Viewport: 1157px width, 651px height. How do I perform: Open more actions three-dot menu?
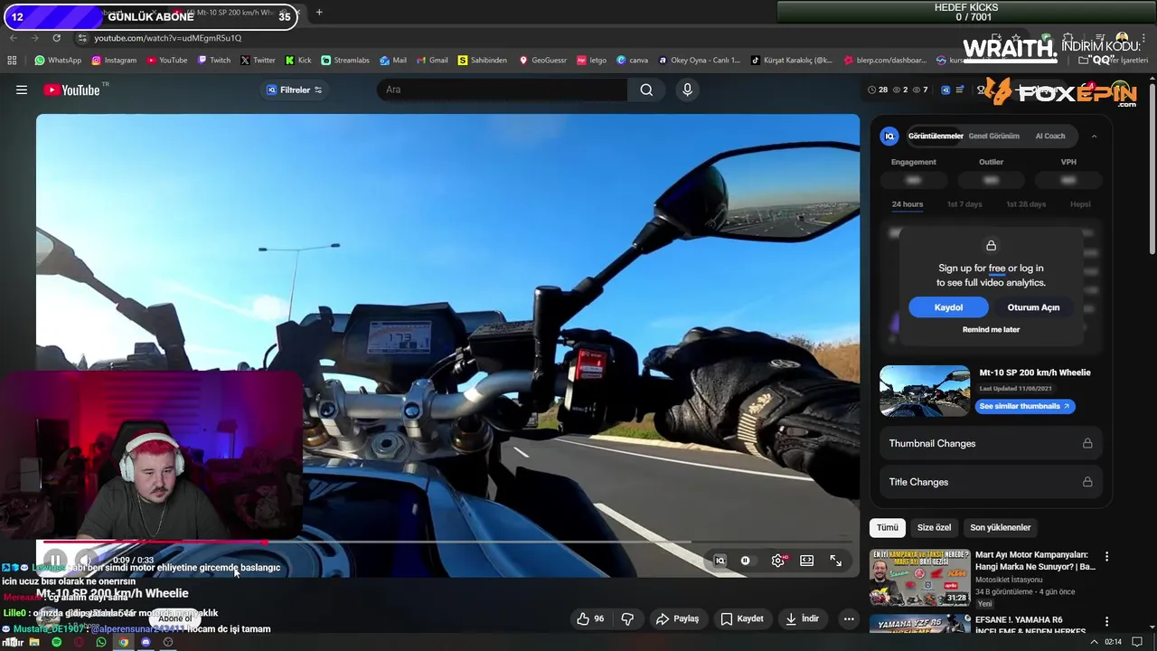point(848,618)
